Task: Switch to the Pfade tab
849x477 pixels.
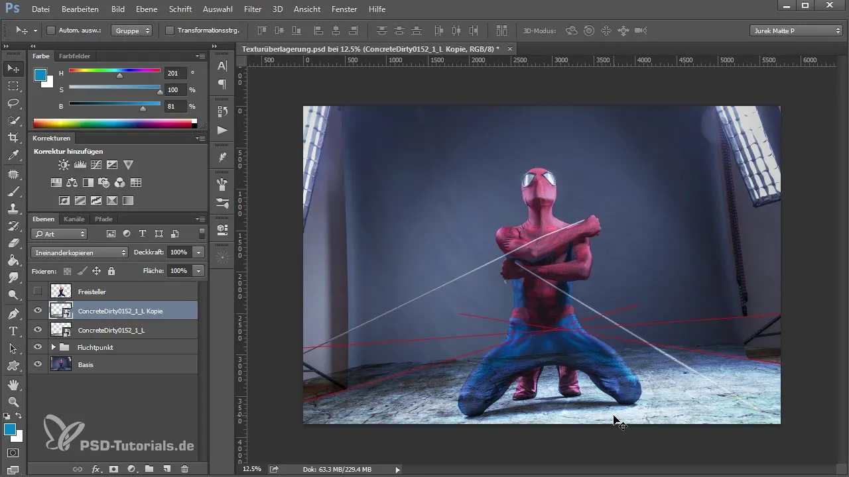Action: 103,219
